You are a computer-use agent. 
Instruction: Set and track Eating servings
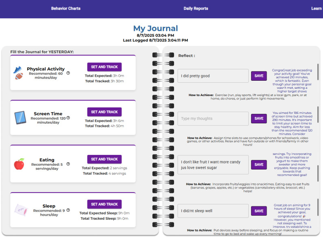tap(104, 159)
